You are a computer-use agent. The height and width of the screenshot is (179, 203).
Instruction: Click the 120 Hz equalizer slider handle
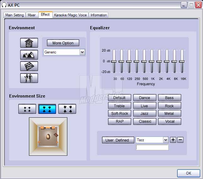[129, 61]
